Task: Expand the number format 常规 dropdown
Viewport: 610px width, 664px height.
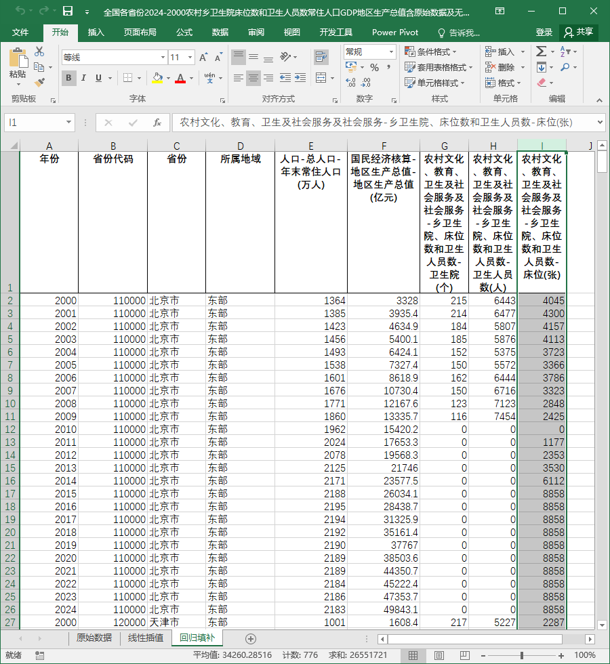Action: (x=390, y=51)
